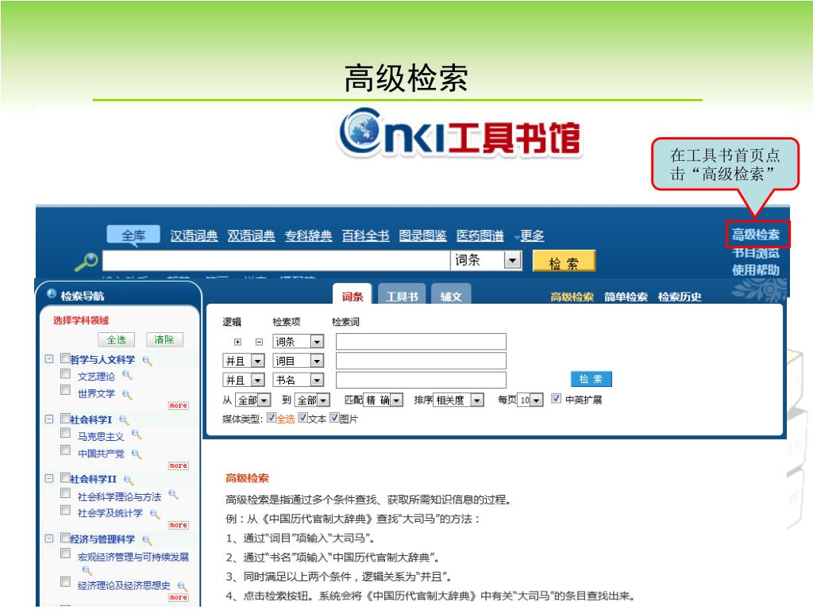Collapse the 社会科学I tree node
This screenshot has height=609, width=813.
pyautogui.click(x=49, y=419)
